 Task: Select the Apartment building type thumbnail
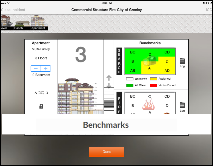(x=39, y=23)
